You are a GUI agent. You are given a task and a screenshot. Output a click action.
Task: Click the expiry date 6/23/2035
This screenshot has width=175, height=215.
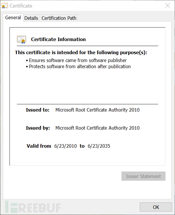[x=99, y=146]
